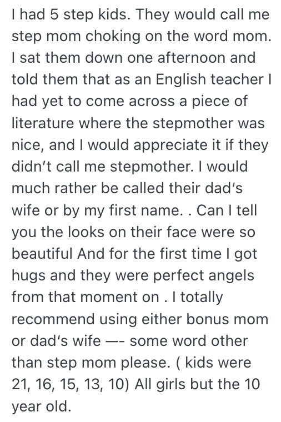Click the phrase "bonus mom"

228,319
